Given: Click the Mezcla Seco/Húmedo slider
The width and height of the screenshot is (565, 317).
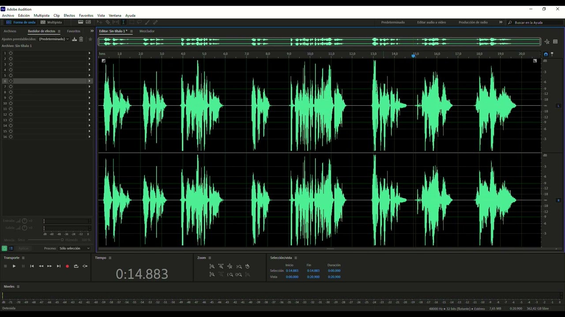Looking at the screenshot, I should point(45,240).
